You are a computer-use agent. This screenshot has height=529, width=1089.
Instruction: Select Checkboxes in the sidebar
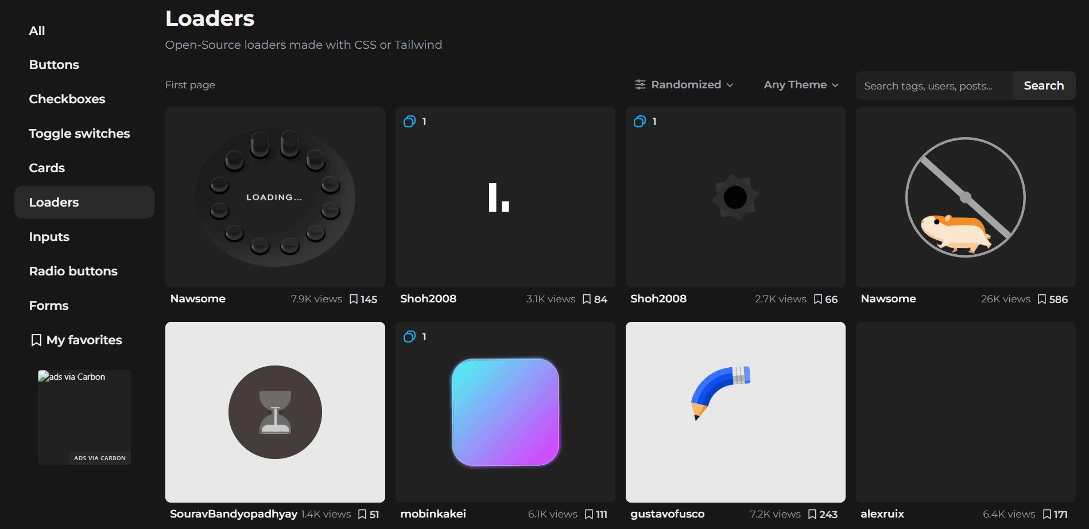pyautogui.click(x=67, y=99)
